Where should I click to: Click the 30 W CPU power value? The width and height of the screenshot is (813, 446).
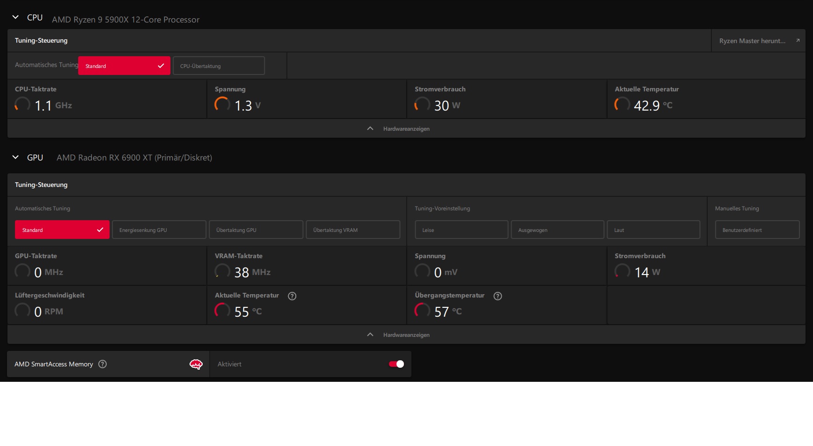(447, 105)
